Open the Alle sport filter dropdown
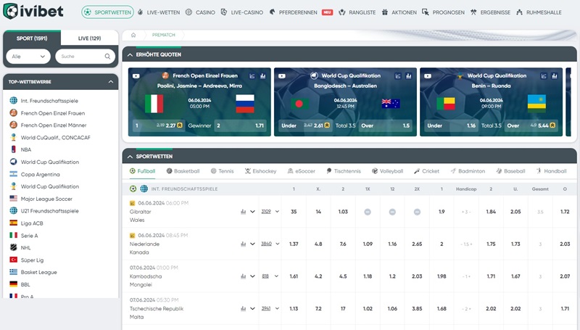This screenshot has height=330, width=580. (28, 57)
